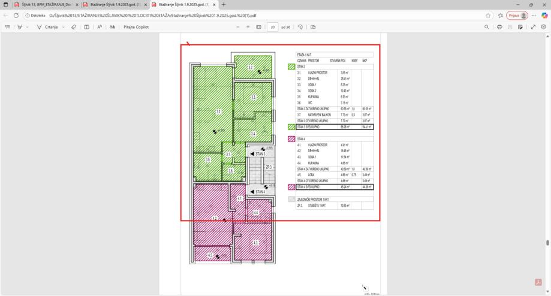Click the STAN 4 SVEUKUPNO table row

tap(335, 187)
